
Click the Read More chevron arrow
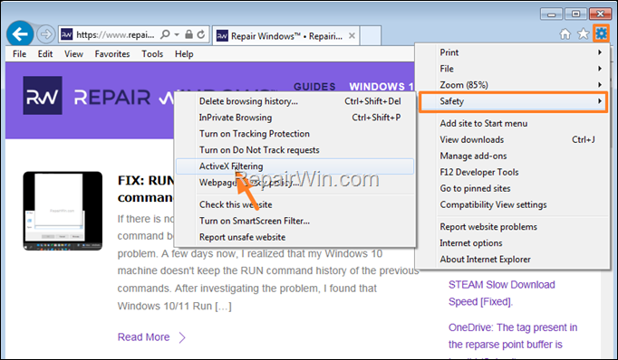(x=182, y=337)
